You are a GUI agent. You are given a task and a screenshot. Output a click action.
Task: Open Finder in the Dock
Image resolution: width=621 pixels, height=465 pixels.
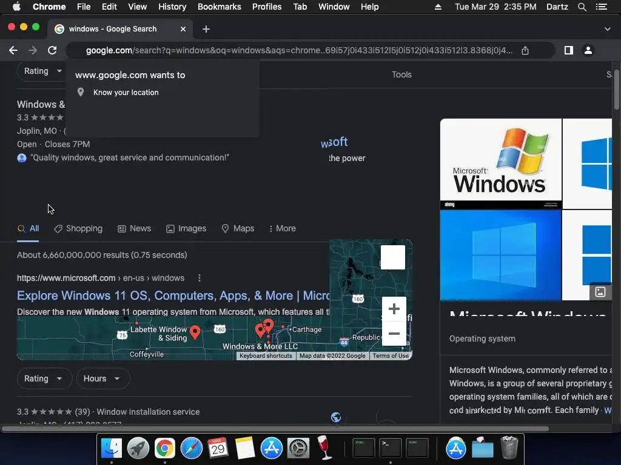(112, 448)
